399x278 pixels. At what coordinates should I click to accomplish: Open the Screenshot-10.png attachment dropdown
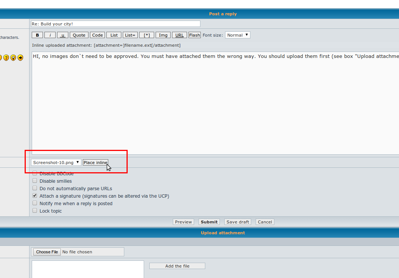[56, 163]
